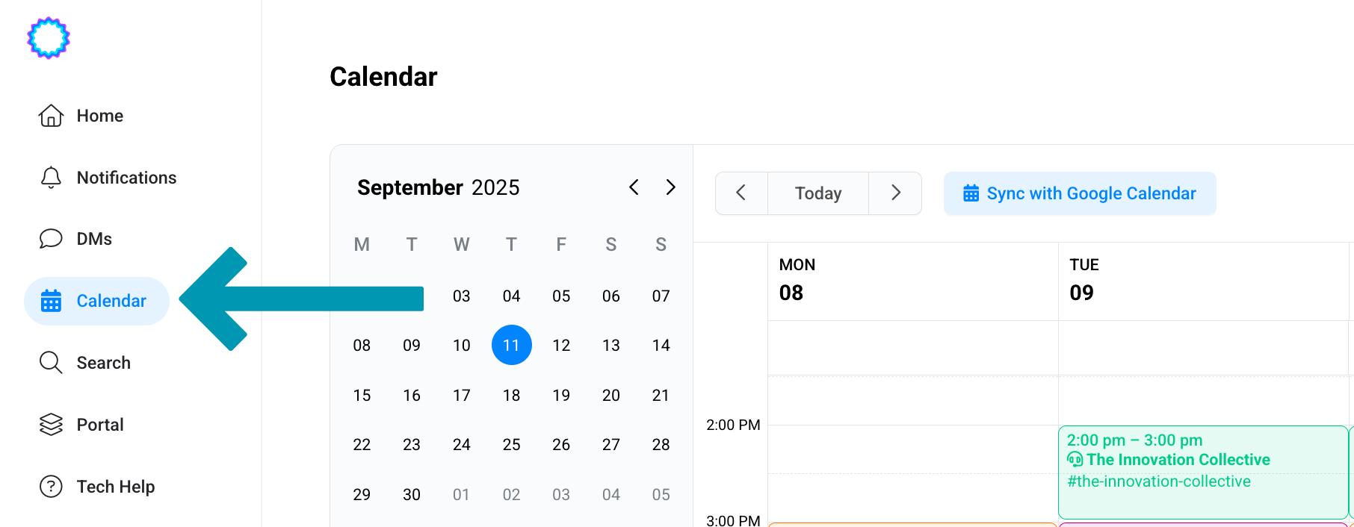Open The Innovation Collective event

coord(1178,460)
